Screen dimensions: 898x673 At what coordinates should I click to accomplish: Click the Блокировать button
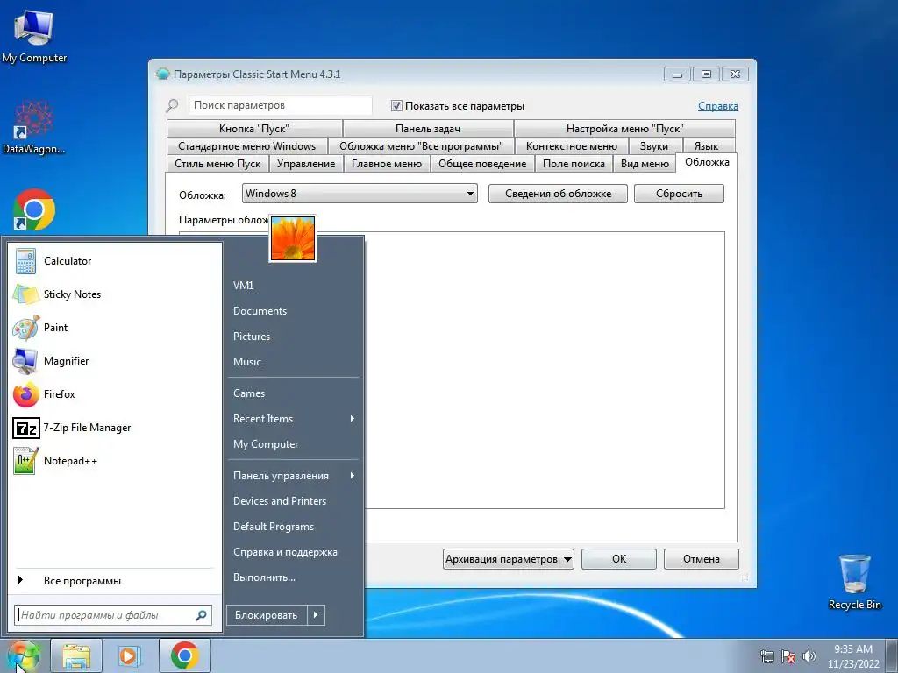pos(267,615)
